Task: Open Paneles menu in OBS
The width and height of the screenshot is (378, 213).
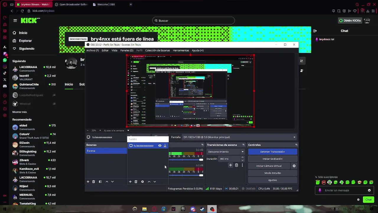Action: 127,50
